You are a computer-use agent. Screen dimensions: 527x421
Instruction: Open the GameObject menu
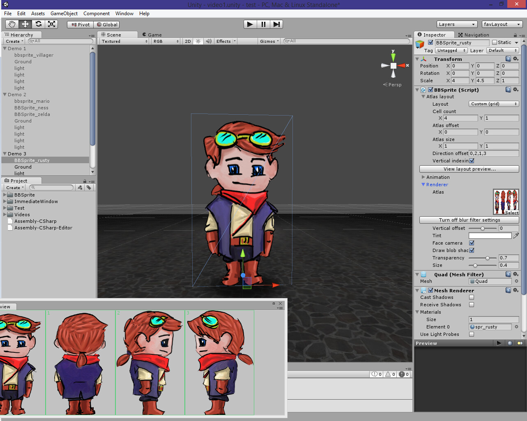click(64, 14)
